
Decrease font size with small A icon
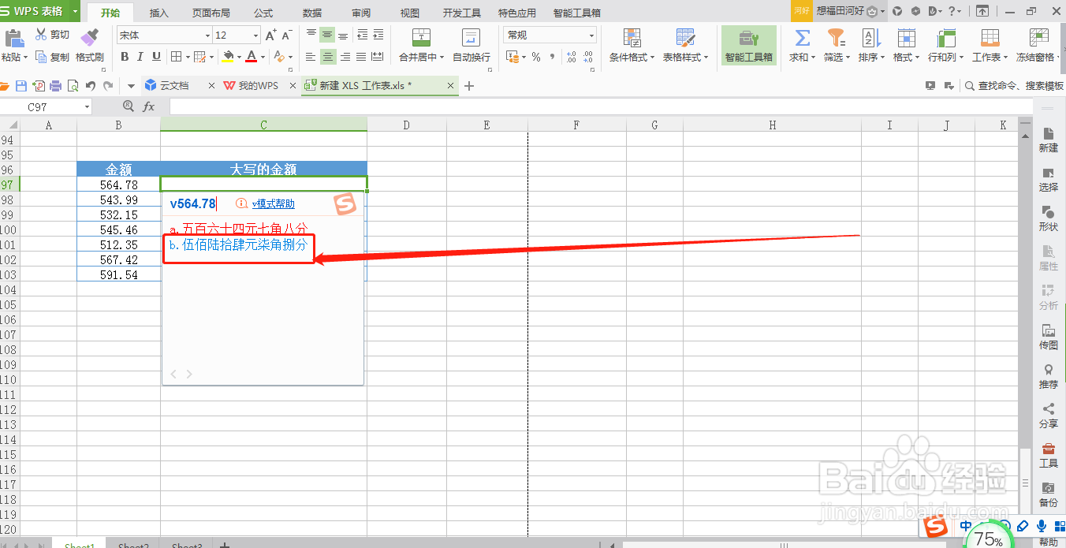point(287,35)
